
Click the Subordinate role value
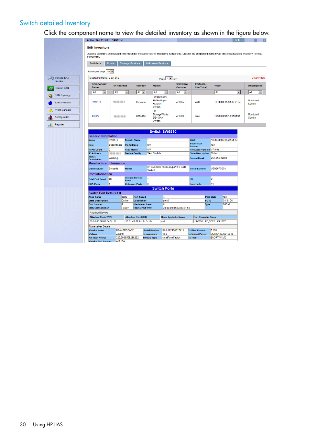pyautogui.click(x=116, y=145)
